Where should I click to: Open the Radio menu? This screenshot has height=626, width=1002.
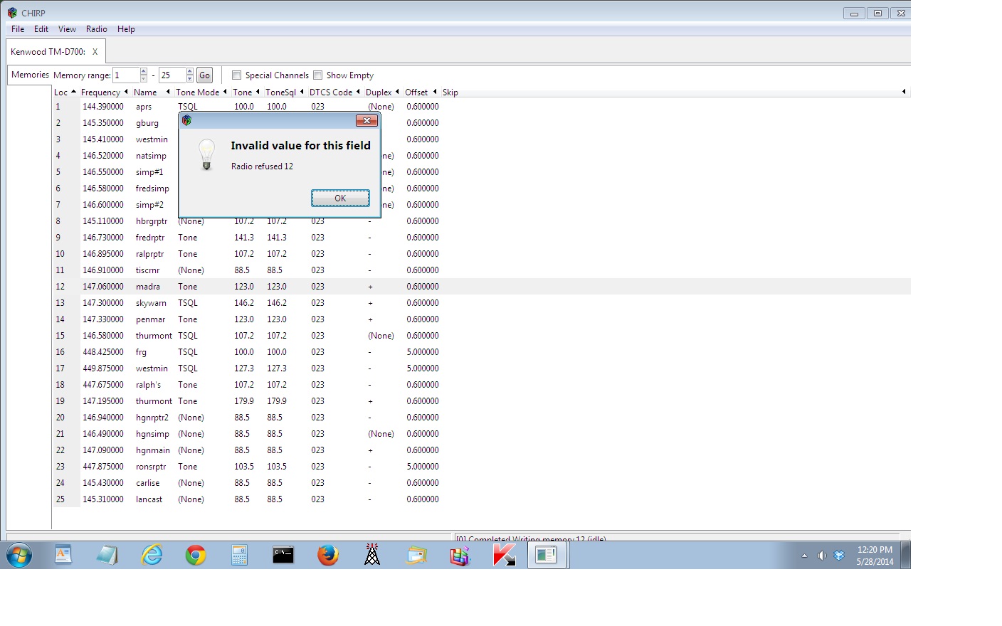pyautogui.click(x=97, y=29)
